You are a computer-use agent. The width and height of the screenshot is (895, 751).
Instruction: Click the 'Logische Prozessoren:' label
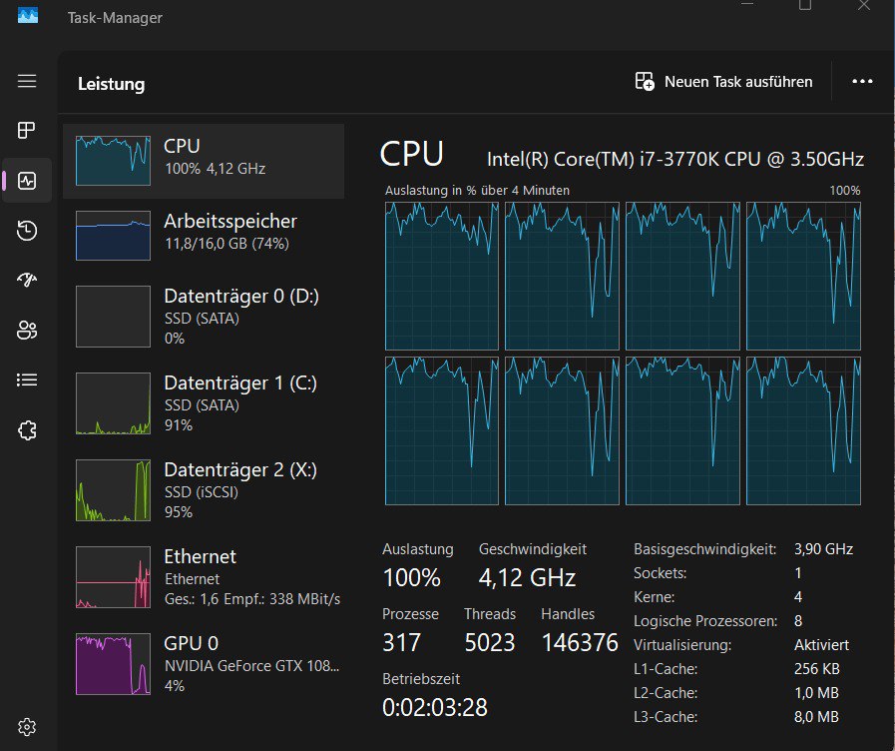click(x=705, y=621)
